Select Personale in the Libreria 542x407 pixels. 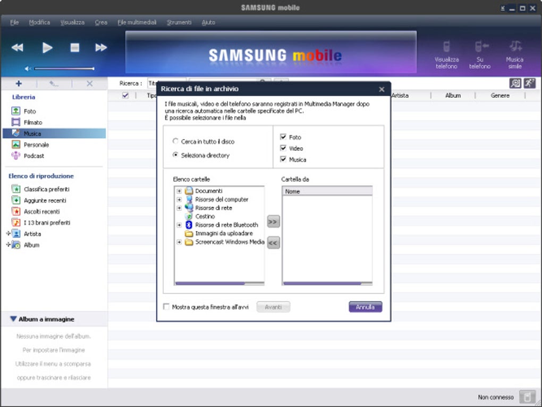[36, 145]
